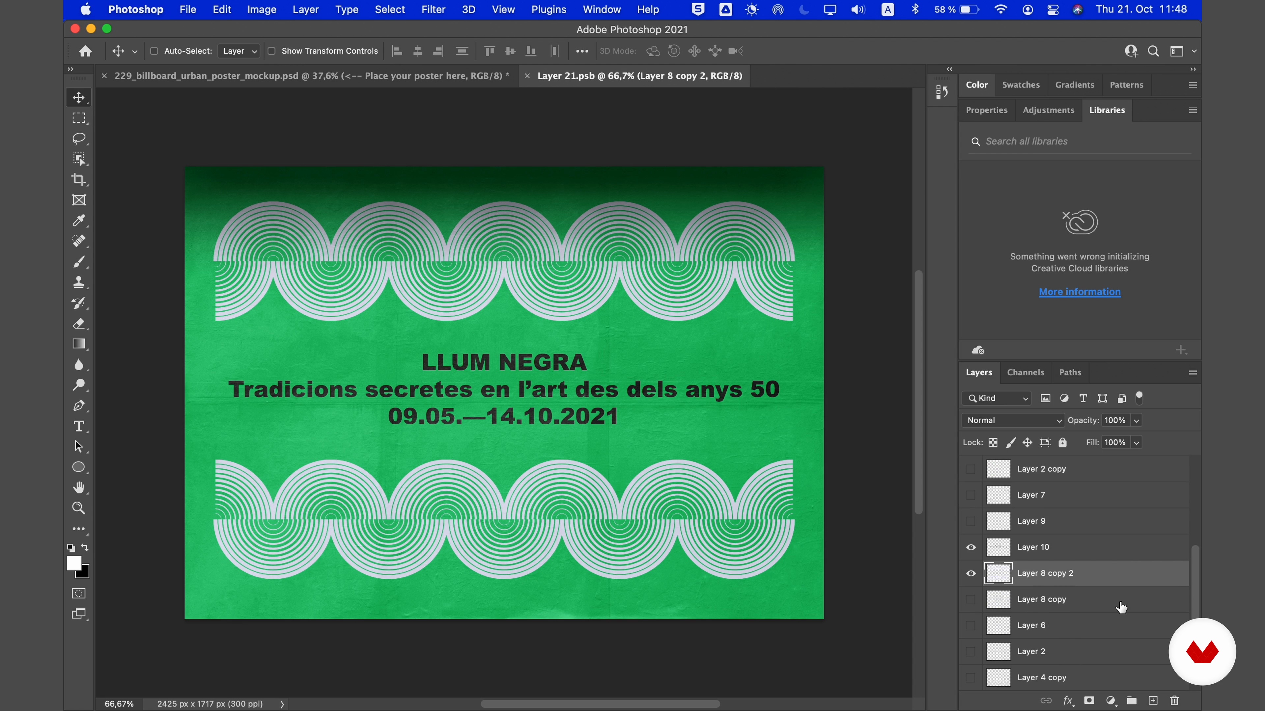Select the Eyedropper tool
This screenshot has height=711, width=1265.
click(x=79, y=221)
